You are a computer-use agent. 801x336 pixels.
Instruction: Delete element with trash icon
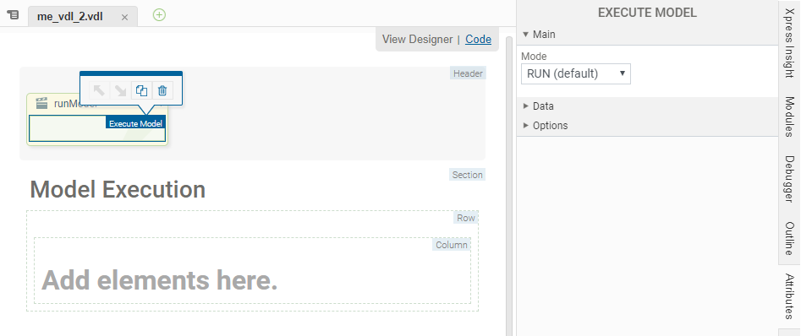(x=162, y=91)
